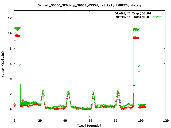The image size is (171, 128).
Task: Click the x-axis tick label 20
Action: point(40,121)
